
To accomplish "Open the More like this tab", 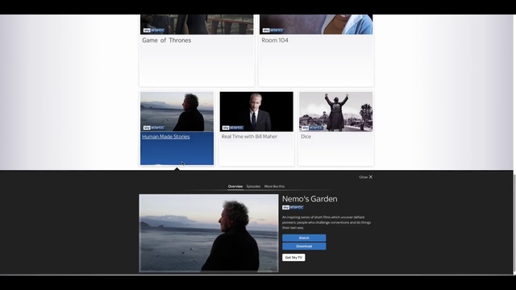I will tap(274, 186).
